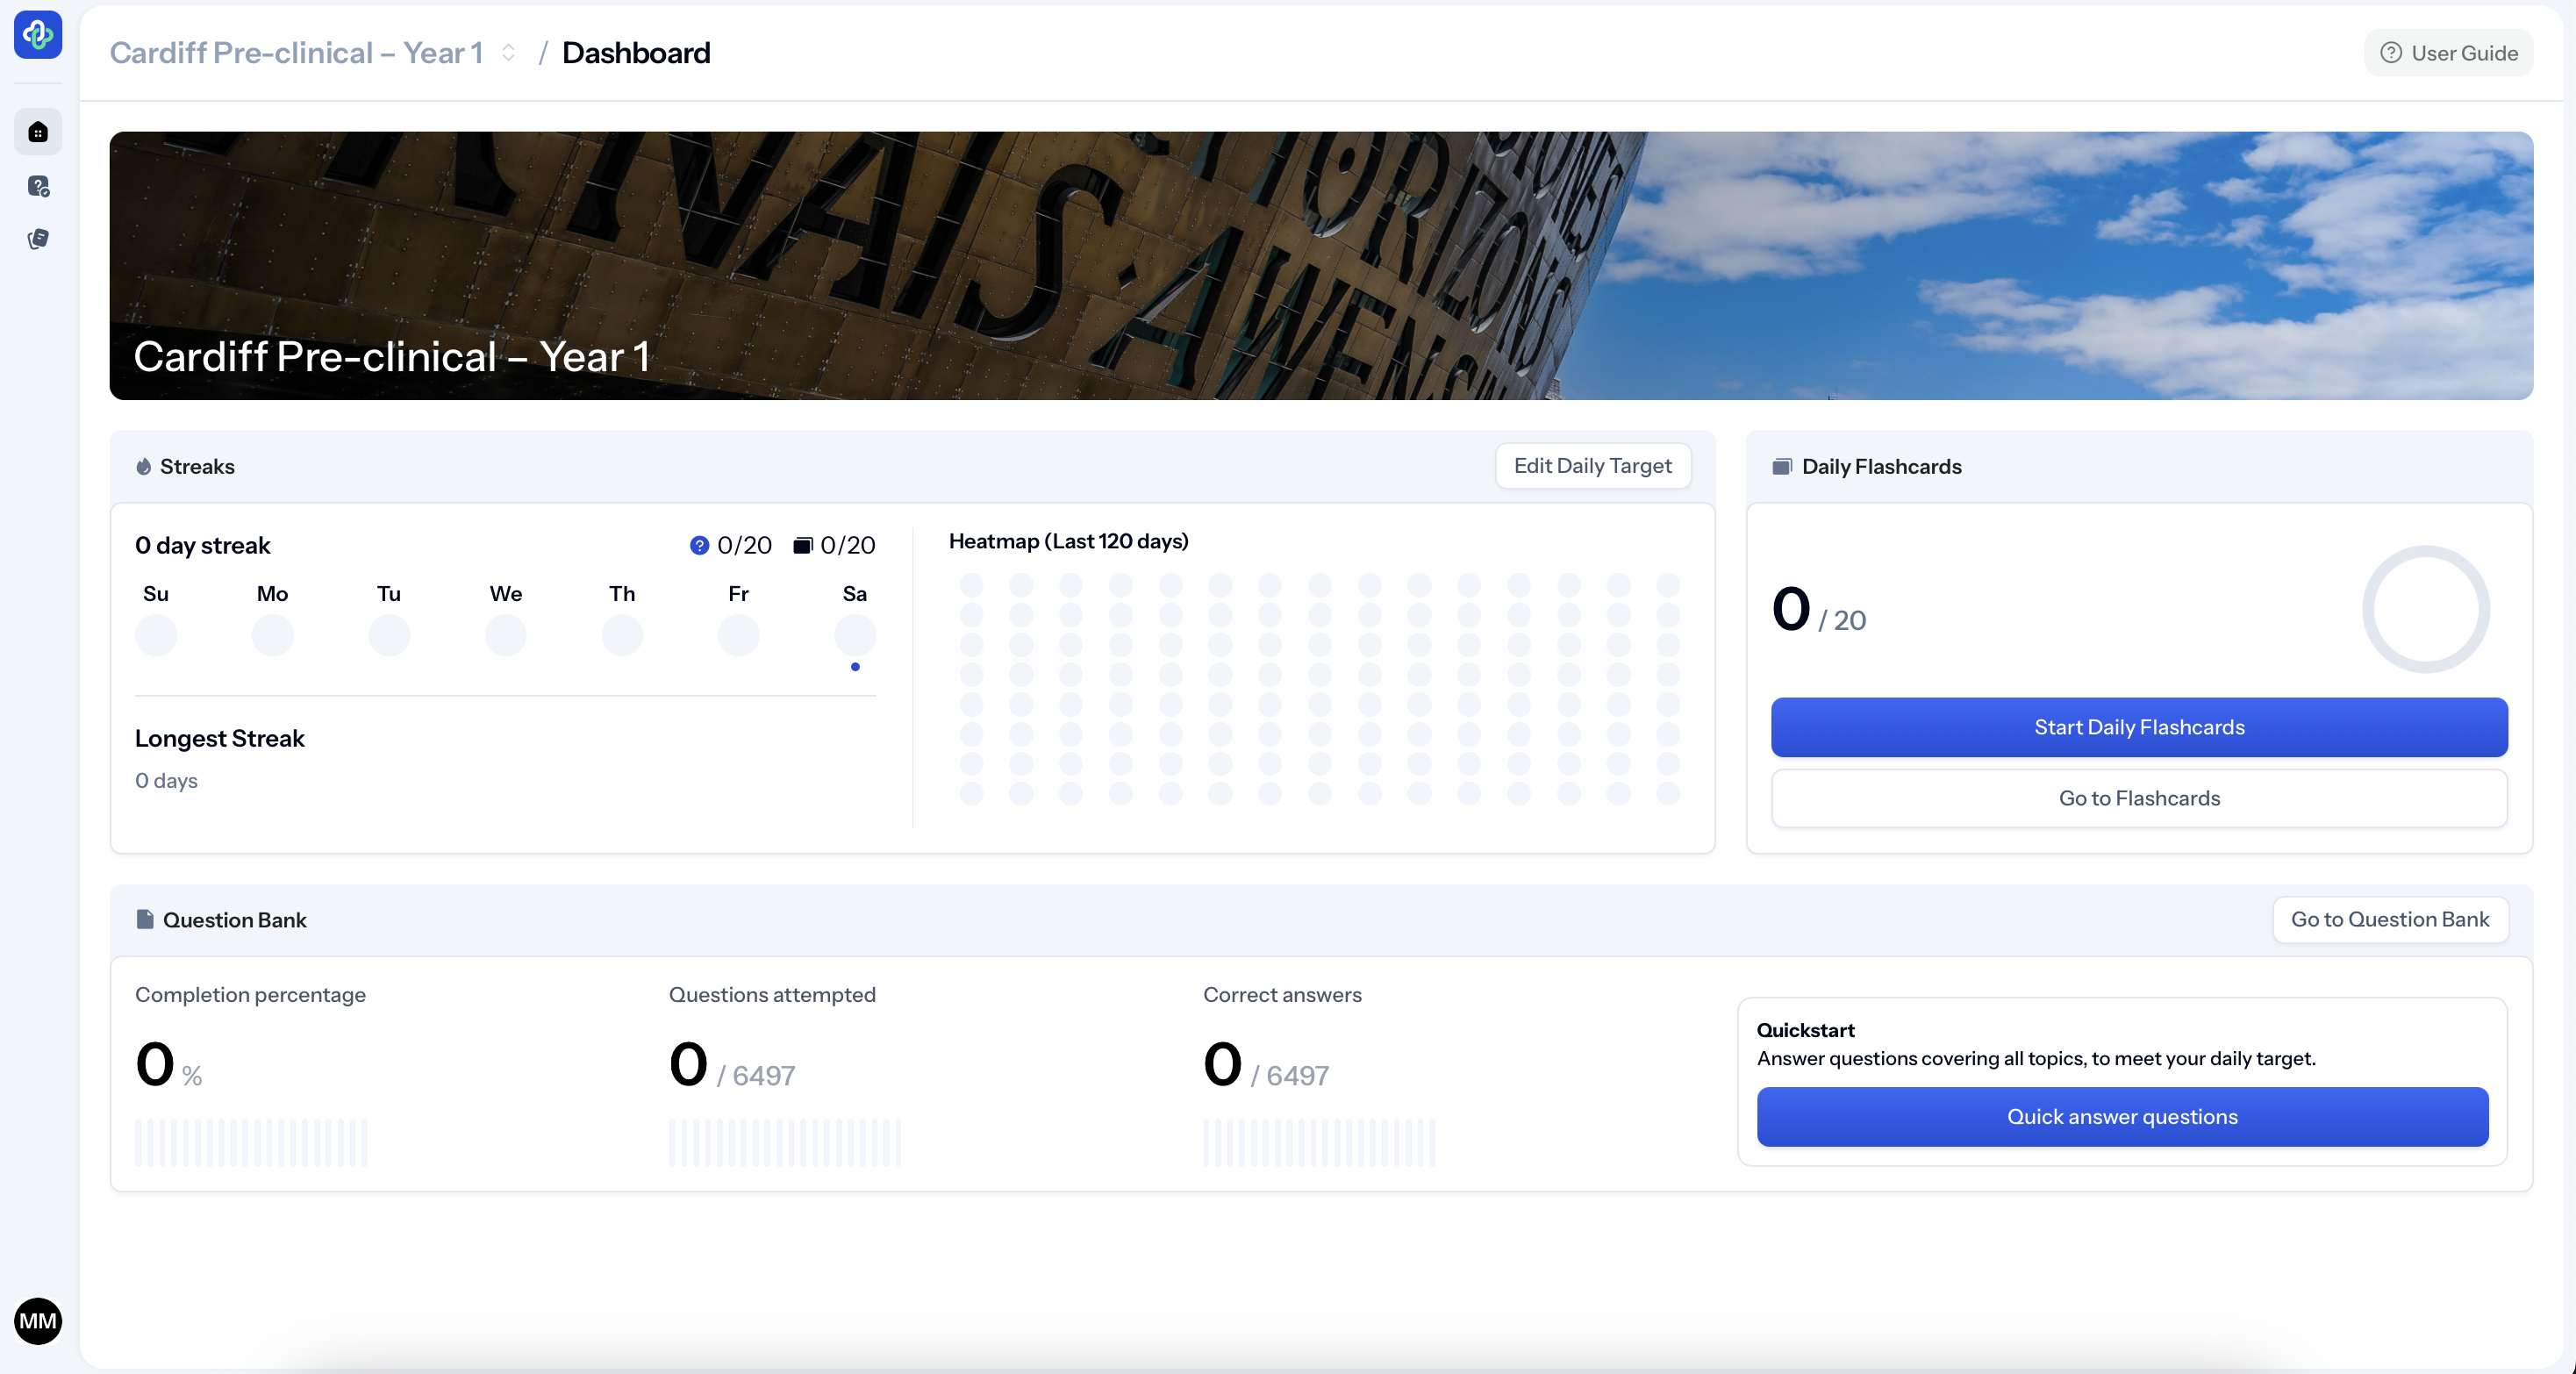
Task: Open the User Guide
Action: point(2448,53)
